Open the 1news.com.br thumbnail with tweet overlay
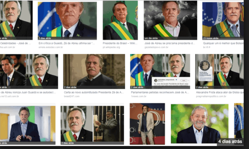Image resolution: width=249 pixels, height=149 pixels. [x=160, y=71]
